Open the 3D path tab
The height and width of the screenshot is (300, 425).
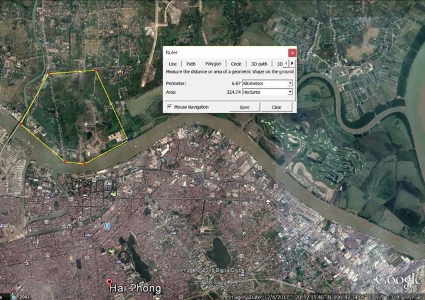[x=259, y=64]
